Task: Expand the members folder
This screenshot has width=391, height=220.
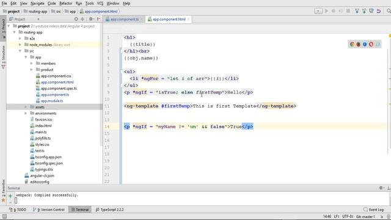Action: coord(31,64)
